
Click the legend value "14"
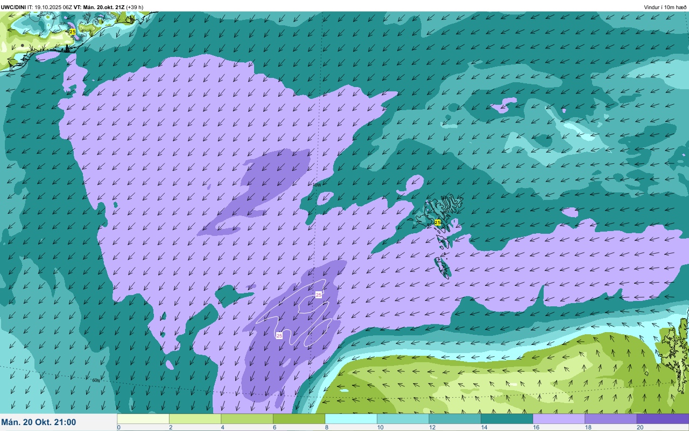(x=483, y=428)
